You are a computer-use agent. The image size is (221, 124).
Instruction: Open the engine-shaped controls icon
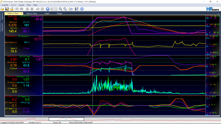click(x=38, y=9)
